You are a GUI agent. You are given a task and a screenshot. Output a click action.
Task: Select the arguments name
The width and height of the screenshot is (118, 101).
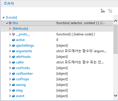(24, 51)
